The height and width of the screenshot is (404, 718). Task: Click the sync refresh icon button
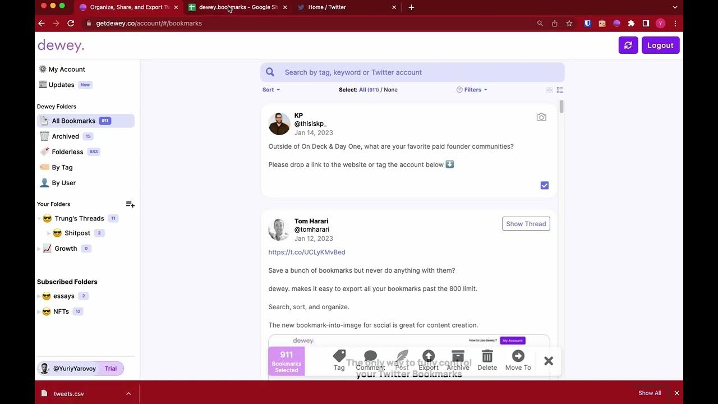pos(628,45)
